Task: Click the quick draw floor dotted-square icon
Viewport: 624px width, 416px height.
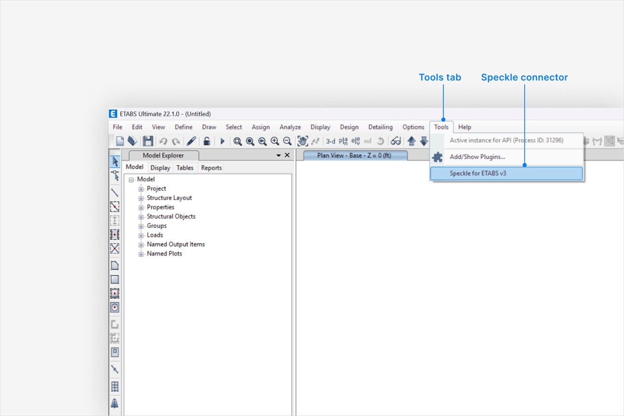Action: click(x=115, y=293)
